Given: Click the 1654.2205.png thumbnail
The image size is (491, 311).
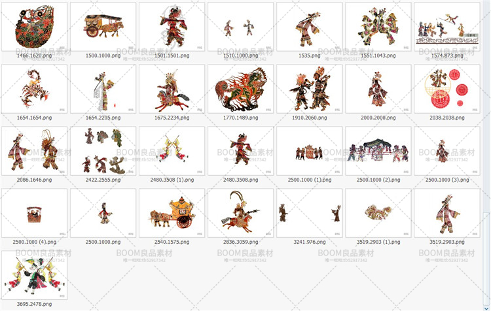Looking at the screenshot, I should click(103, 89).
